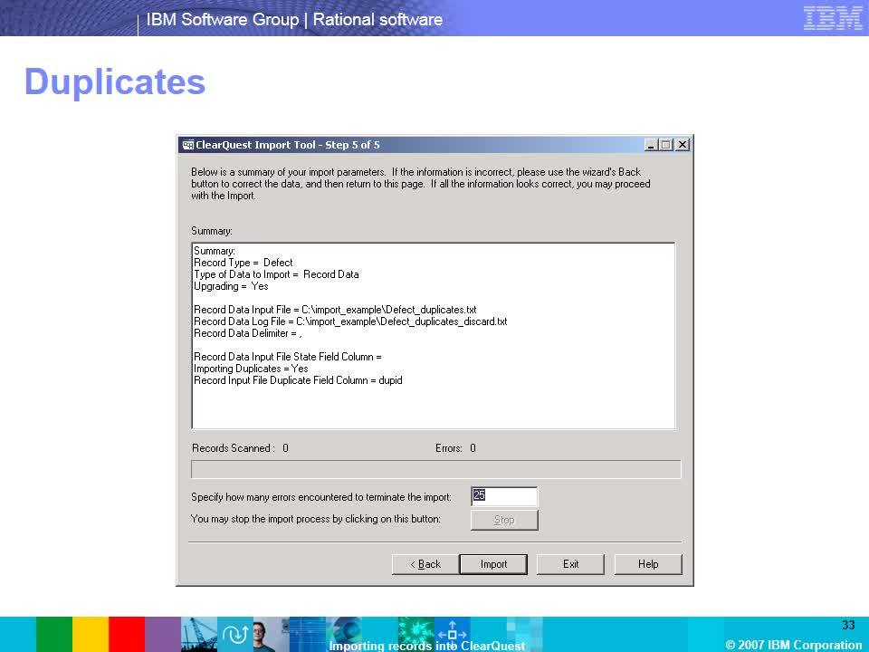Minimize the ClearQuest Import Tool window
This screenshot has width=869, height=652.
pos(651,145)
